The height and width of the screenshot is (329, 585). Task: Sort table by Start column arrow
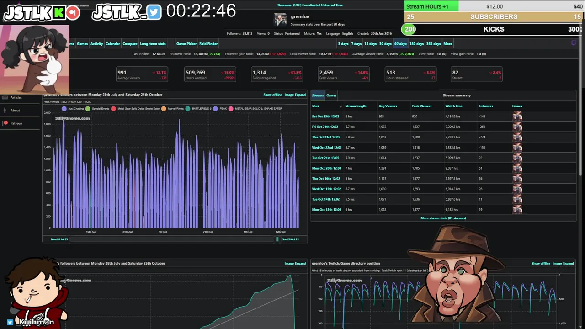[340, 106]
